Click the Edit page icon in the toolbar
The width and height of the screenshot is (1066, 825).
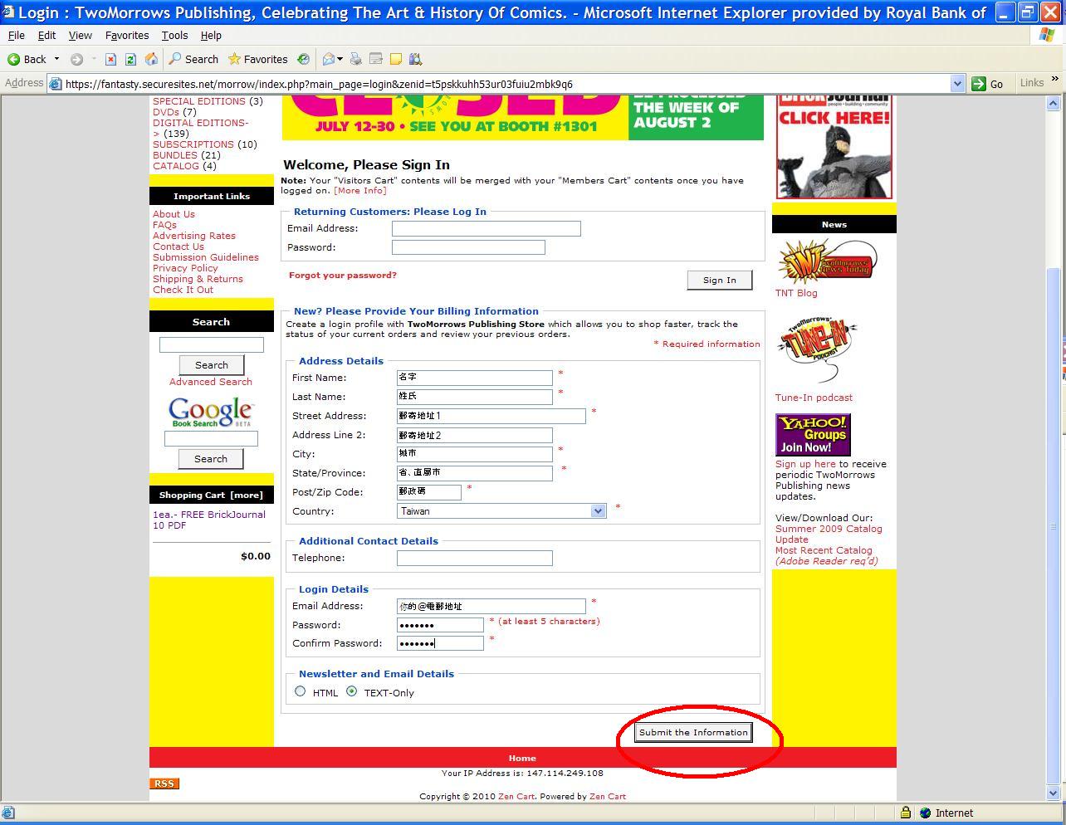point(376,59)
